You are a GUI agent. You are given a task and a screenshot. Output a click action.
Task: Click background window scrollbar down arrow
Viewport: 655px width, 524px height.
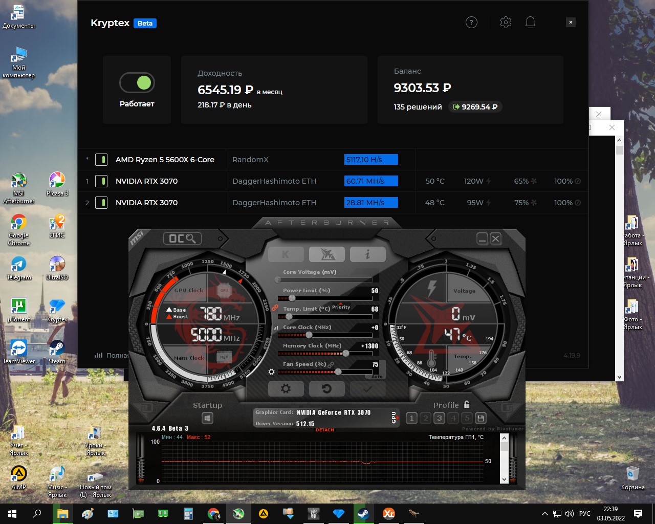coord(619,377)
